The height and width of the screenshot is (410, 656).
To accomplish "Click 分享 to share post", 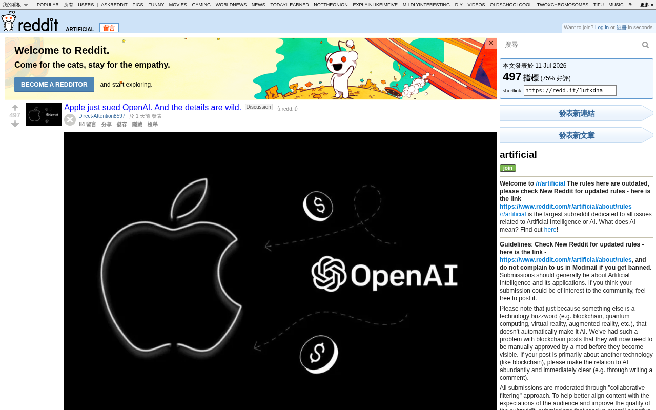I will [107, 125].
